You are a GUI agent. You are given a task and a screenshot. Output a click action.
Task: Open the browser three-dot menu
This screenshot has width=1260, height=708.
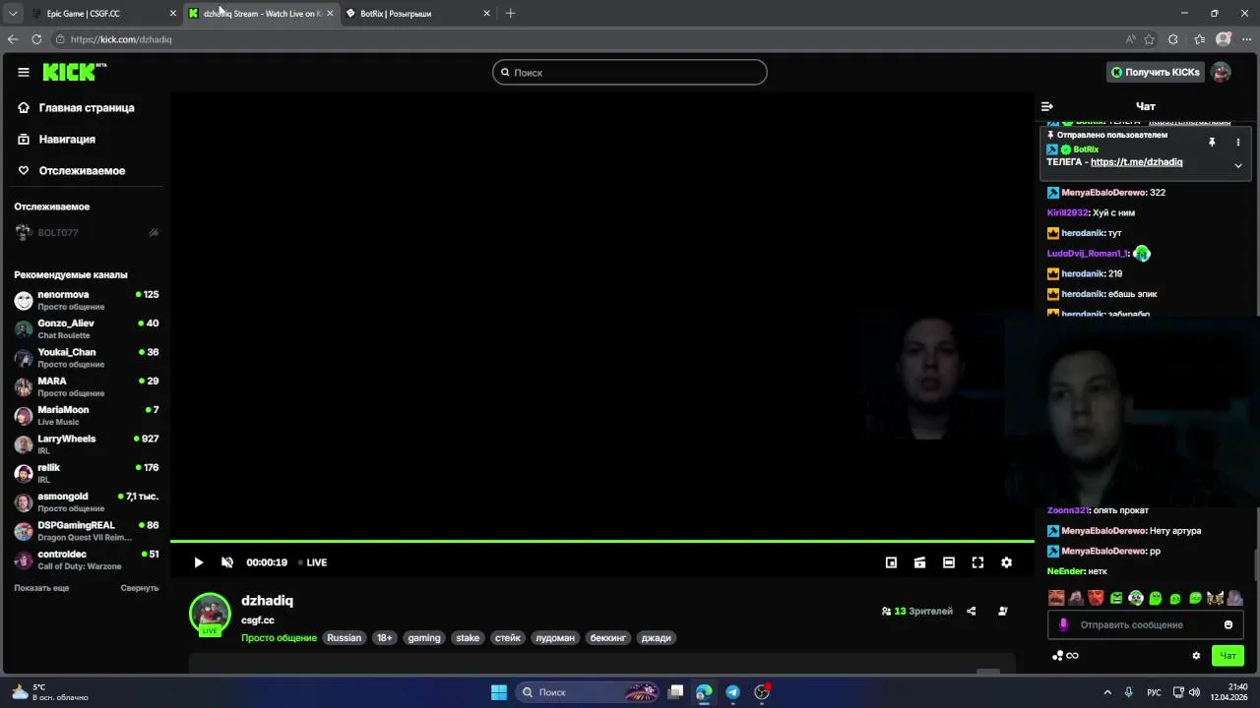point(1246,39)
